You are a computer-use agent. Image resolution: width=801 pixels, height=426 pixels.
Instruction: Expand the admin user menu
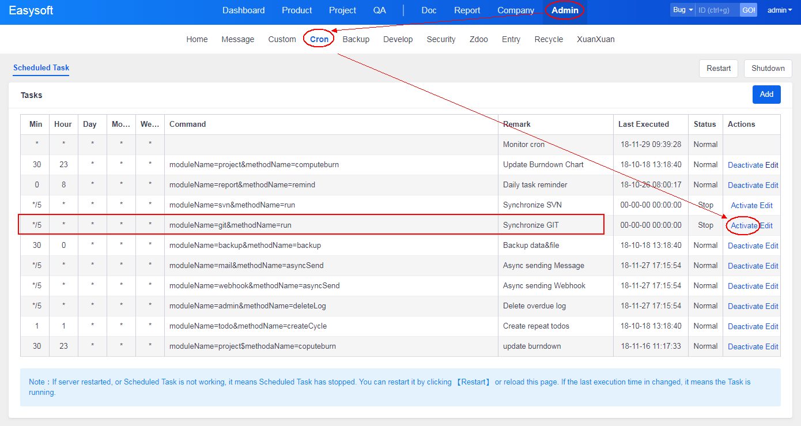tap(779, 10)
